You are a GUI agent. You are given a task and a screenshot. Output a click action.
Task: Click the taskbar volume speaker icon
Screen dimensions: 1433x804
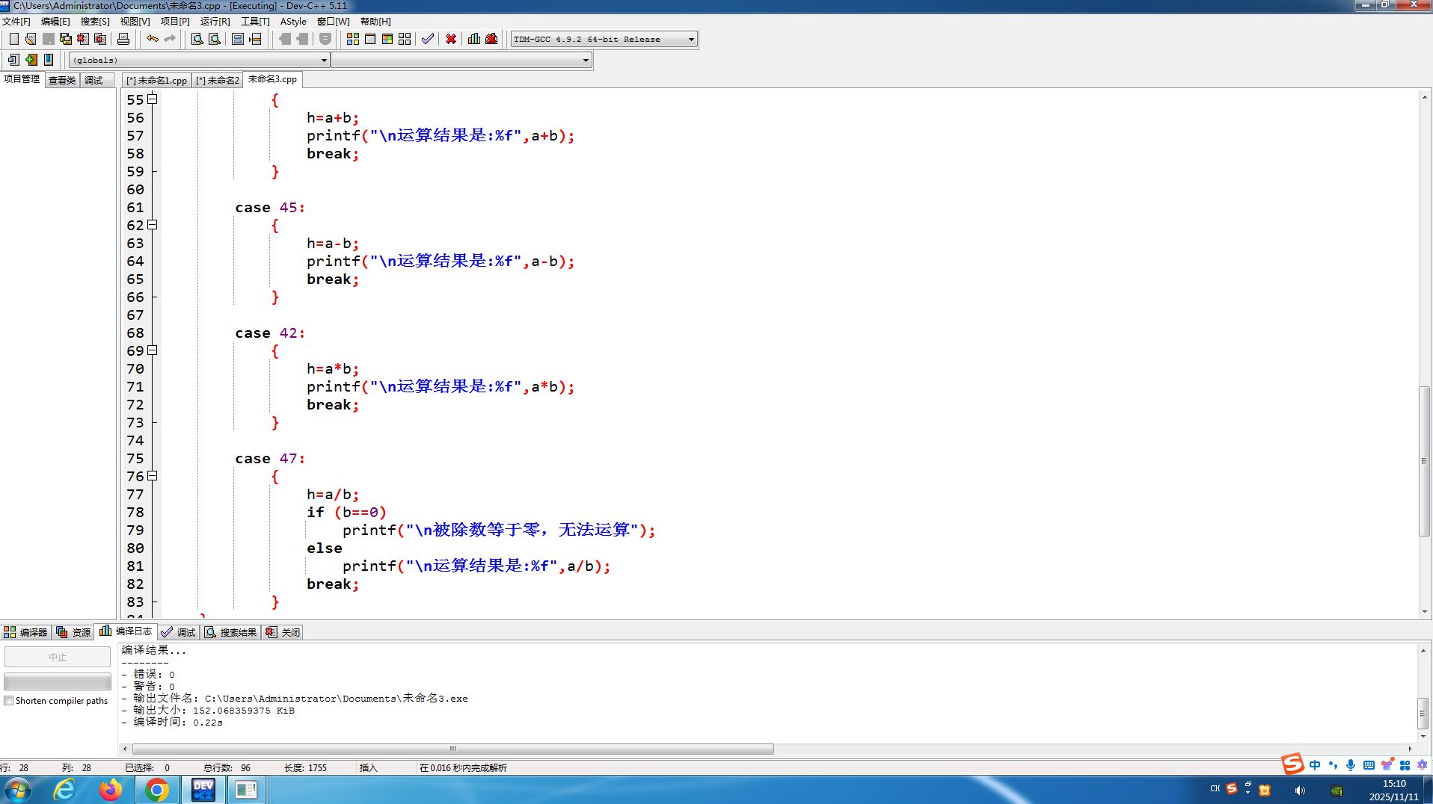coord(1300,790)
